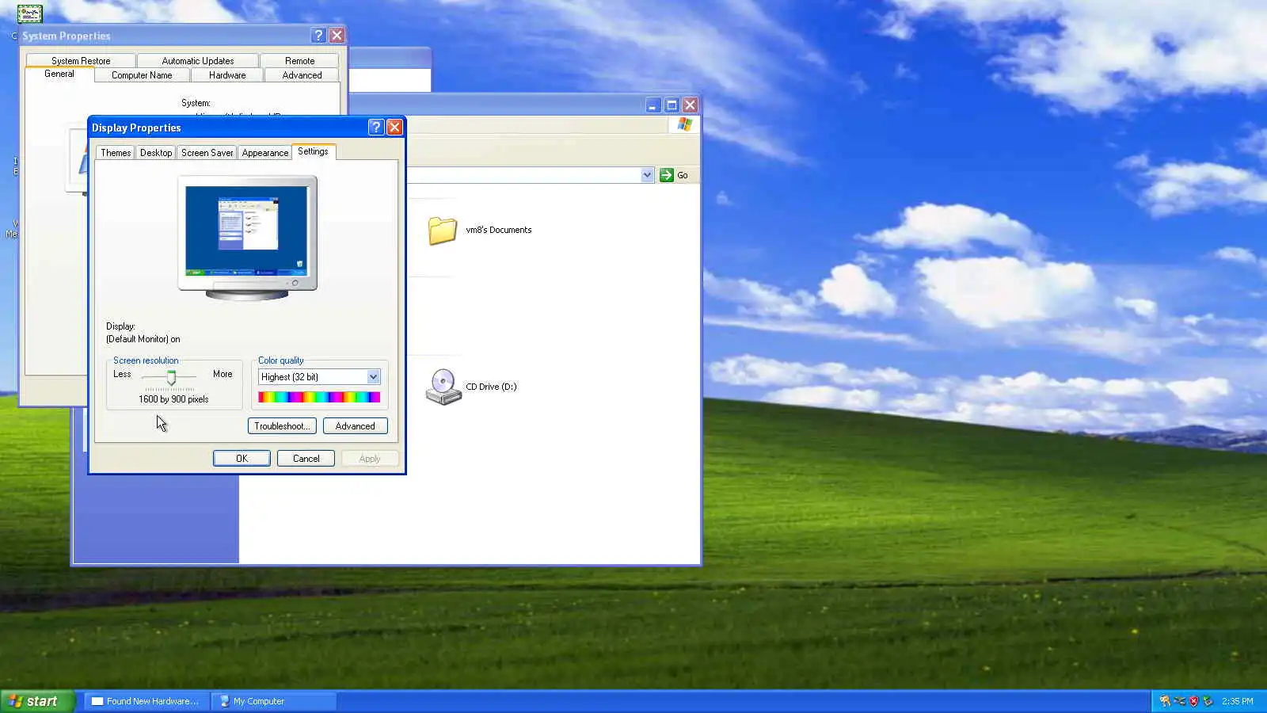Click the Advanced button in Display Properties

pos(355,426)
